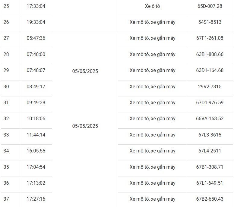The width and height of the screenshot is (234, 207).
Task: Select plate 67L4-2511
Action: point(210,151)
